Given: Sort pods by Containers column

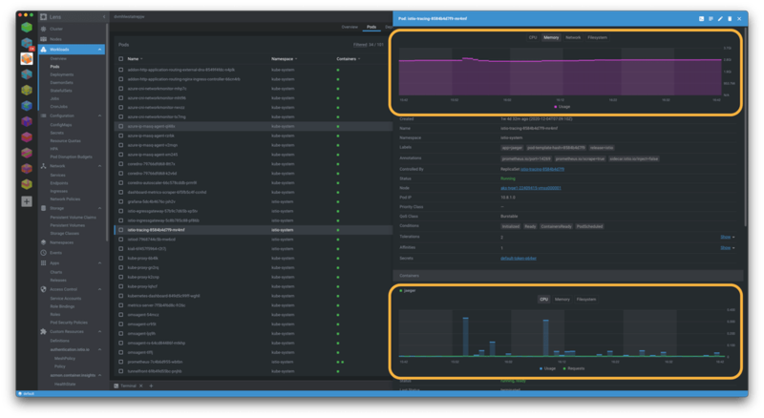Looking at the screenshot, I should (x=349, y=59).
